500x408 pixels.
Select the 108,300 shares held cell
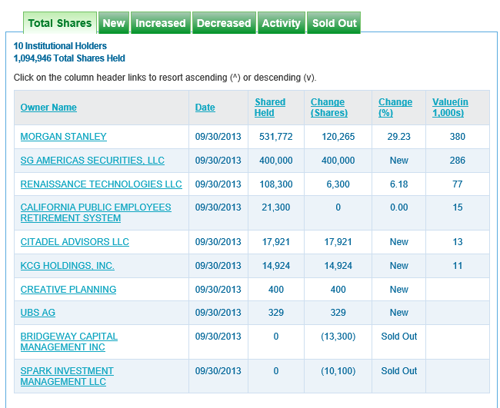tap(276, 184)
